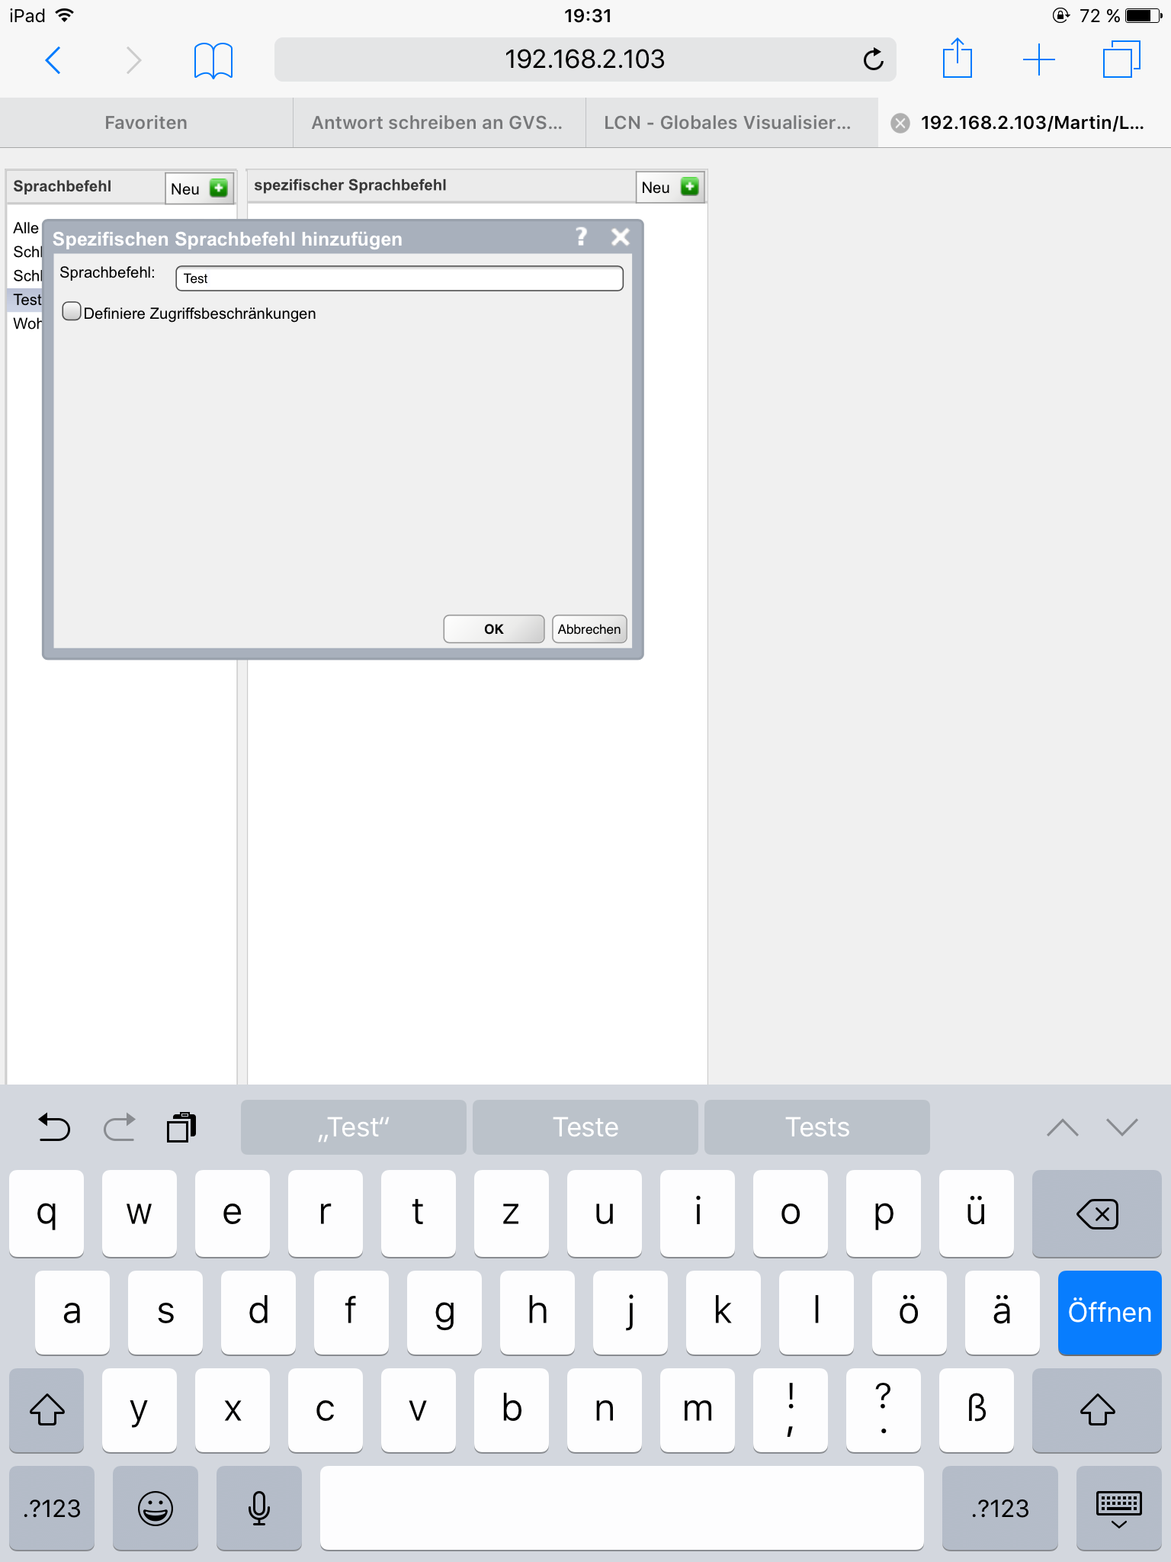Toggle the left shift key
The height and width of the screenshot is (1562, 1171).
(47, 1409)
